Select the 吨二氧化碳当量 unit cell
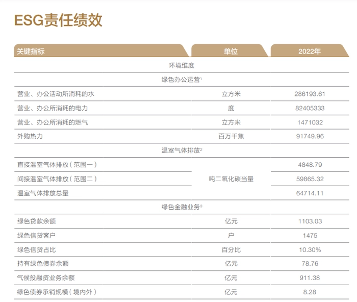This screenshot has height=302, width=357. pyautogui.click(x=231, y=179)
